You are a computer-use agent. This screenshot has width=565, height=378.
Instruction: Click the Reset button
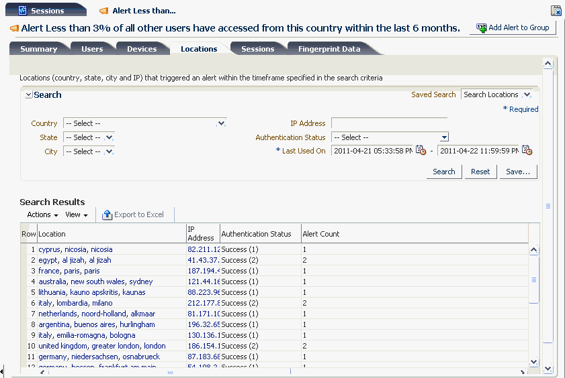pyautogui.click(x=480, y=172)
